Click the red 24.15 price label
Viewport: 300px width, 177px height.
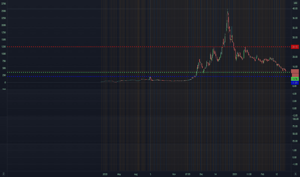pos(295,47)
